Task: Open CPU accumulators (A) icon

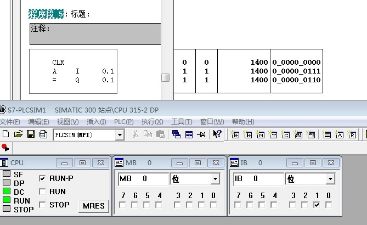Action: [339, 134]
